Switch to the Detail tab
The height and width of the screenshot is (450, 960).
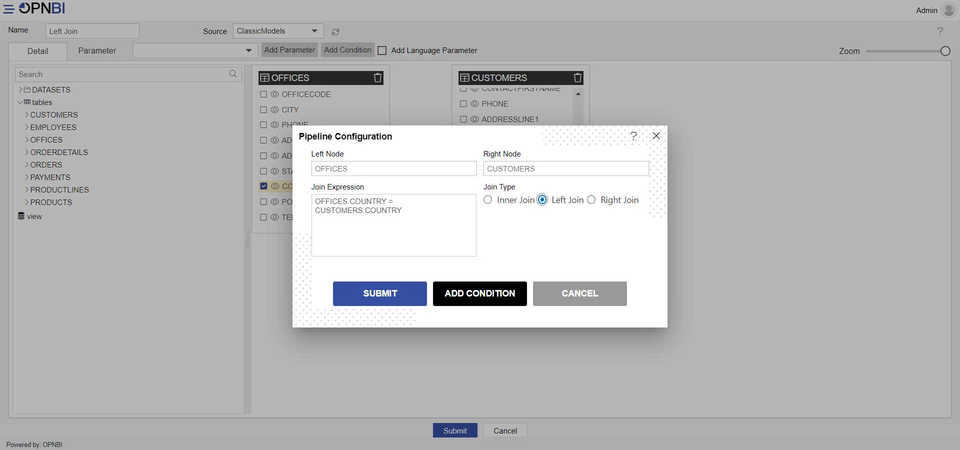coord(38,51)
